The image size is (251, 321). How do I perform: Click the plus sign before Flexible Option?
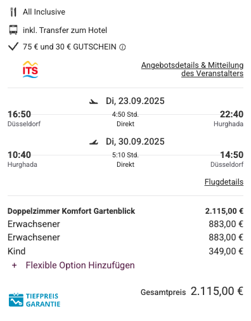[x=14, y=265]
